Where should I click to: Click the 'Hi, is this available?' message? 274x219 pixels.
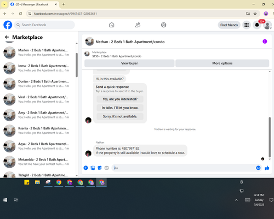(x=110, y=79)
